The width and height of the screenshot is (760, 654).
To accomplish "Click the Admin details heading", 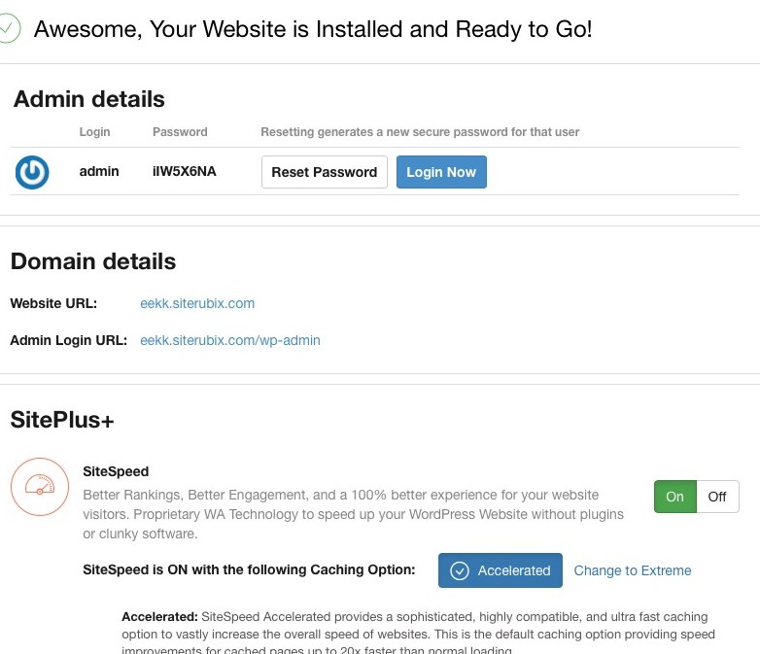I will (x=89, y=99).
